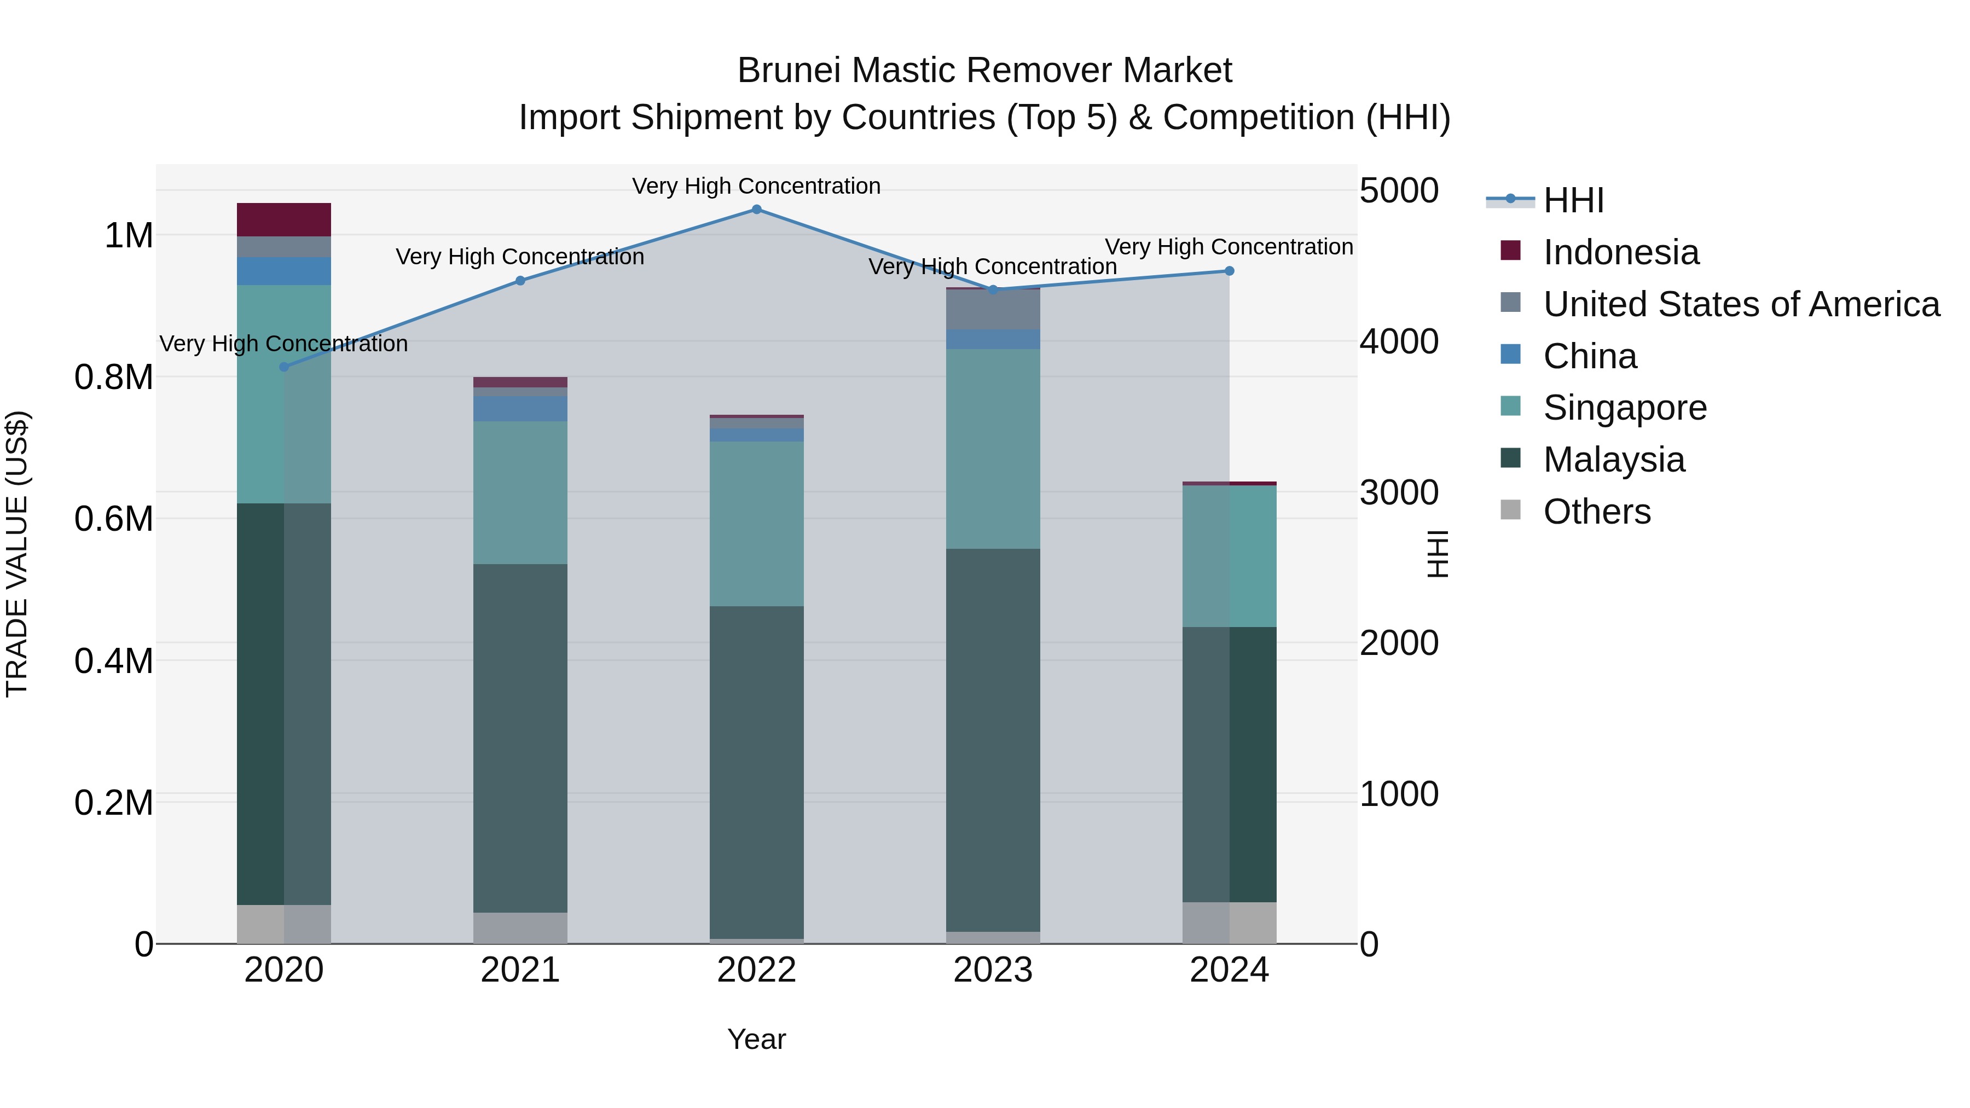This screenshot has width=1970, height=1108.
Task: Click the Indonesia segment of 2020 bar
Action: 285,219
